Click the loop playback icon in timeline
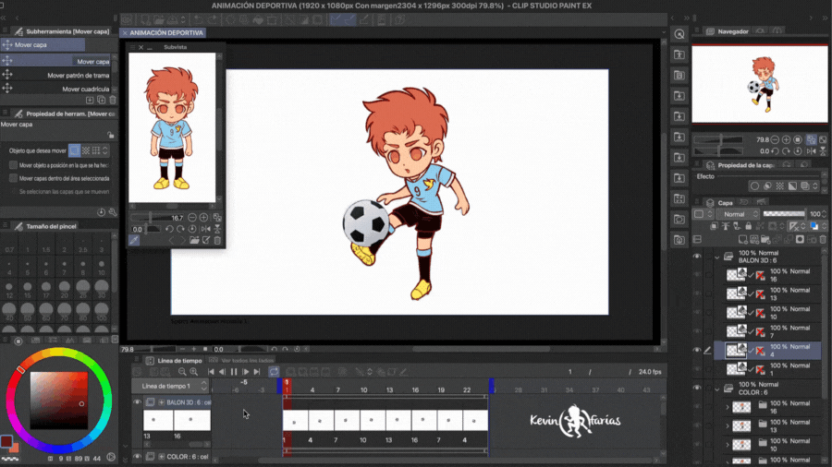 (x=275, y=372)
